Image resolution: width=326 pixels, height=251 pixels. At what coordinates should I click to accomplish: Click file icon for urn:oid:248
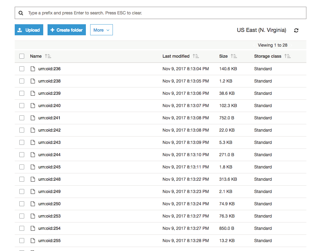coord(33,179)
